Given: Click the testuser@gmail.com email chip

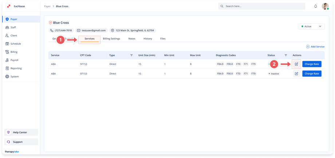Looking at the screenshot, I should (91, 31).
